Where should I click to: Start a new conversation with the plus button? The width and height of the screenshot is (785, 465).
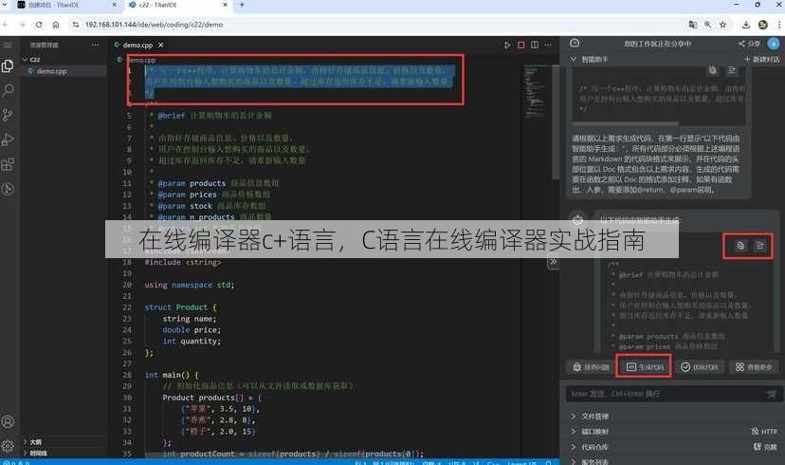click(761, 59)
